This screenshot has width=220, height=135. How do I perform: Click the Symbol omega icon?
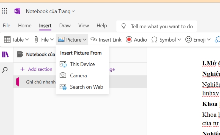[154, 40]
